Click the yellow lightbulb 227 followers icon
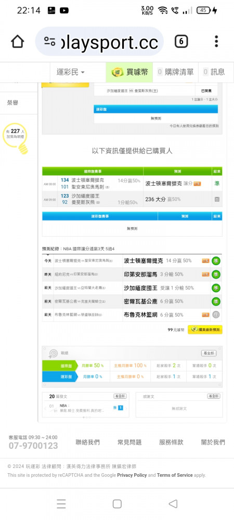 pos(15,137)
